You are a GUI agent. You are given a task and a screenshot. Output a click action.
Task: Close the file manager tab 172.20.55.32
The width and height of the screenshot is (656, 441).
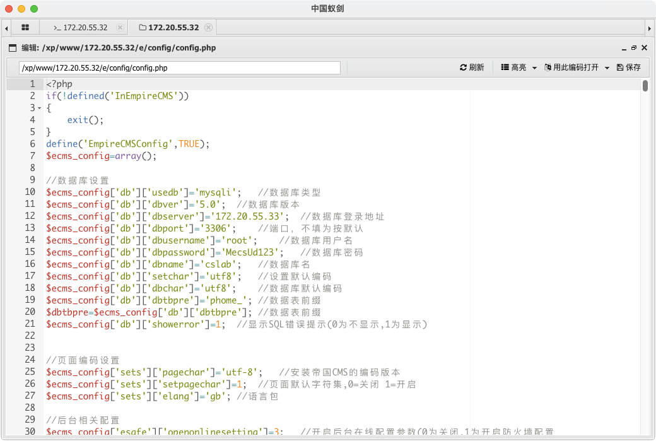(x=208, y=28)
